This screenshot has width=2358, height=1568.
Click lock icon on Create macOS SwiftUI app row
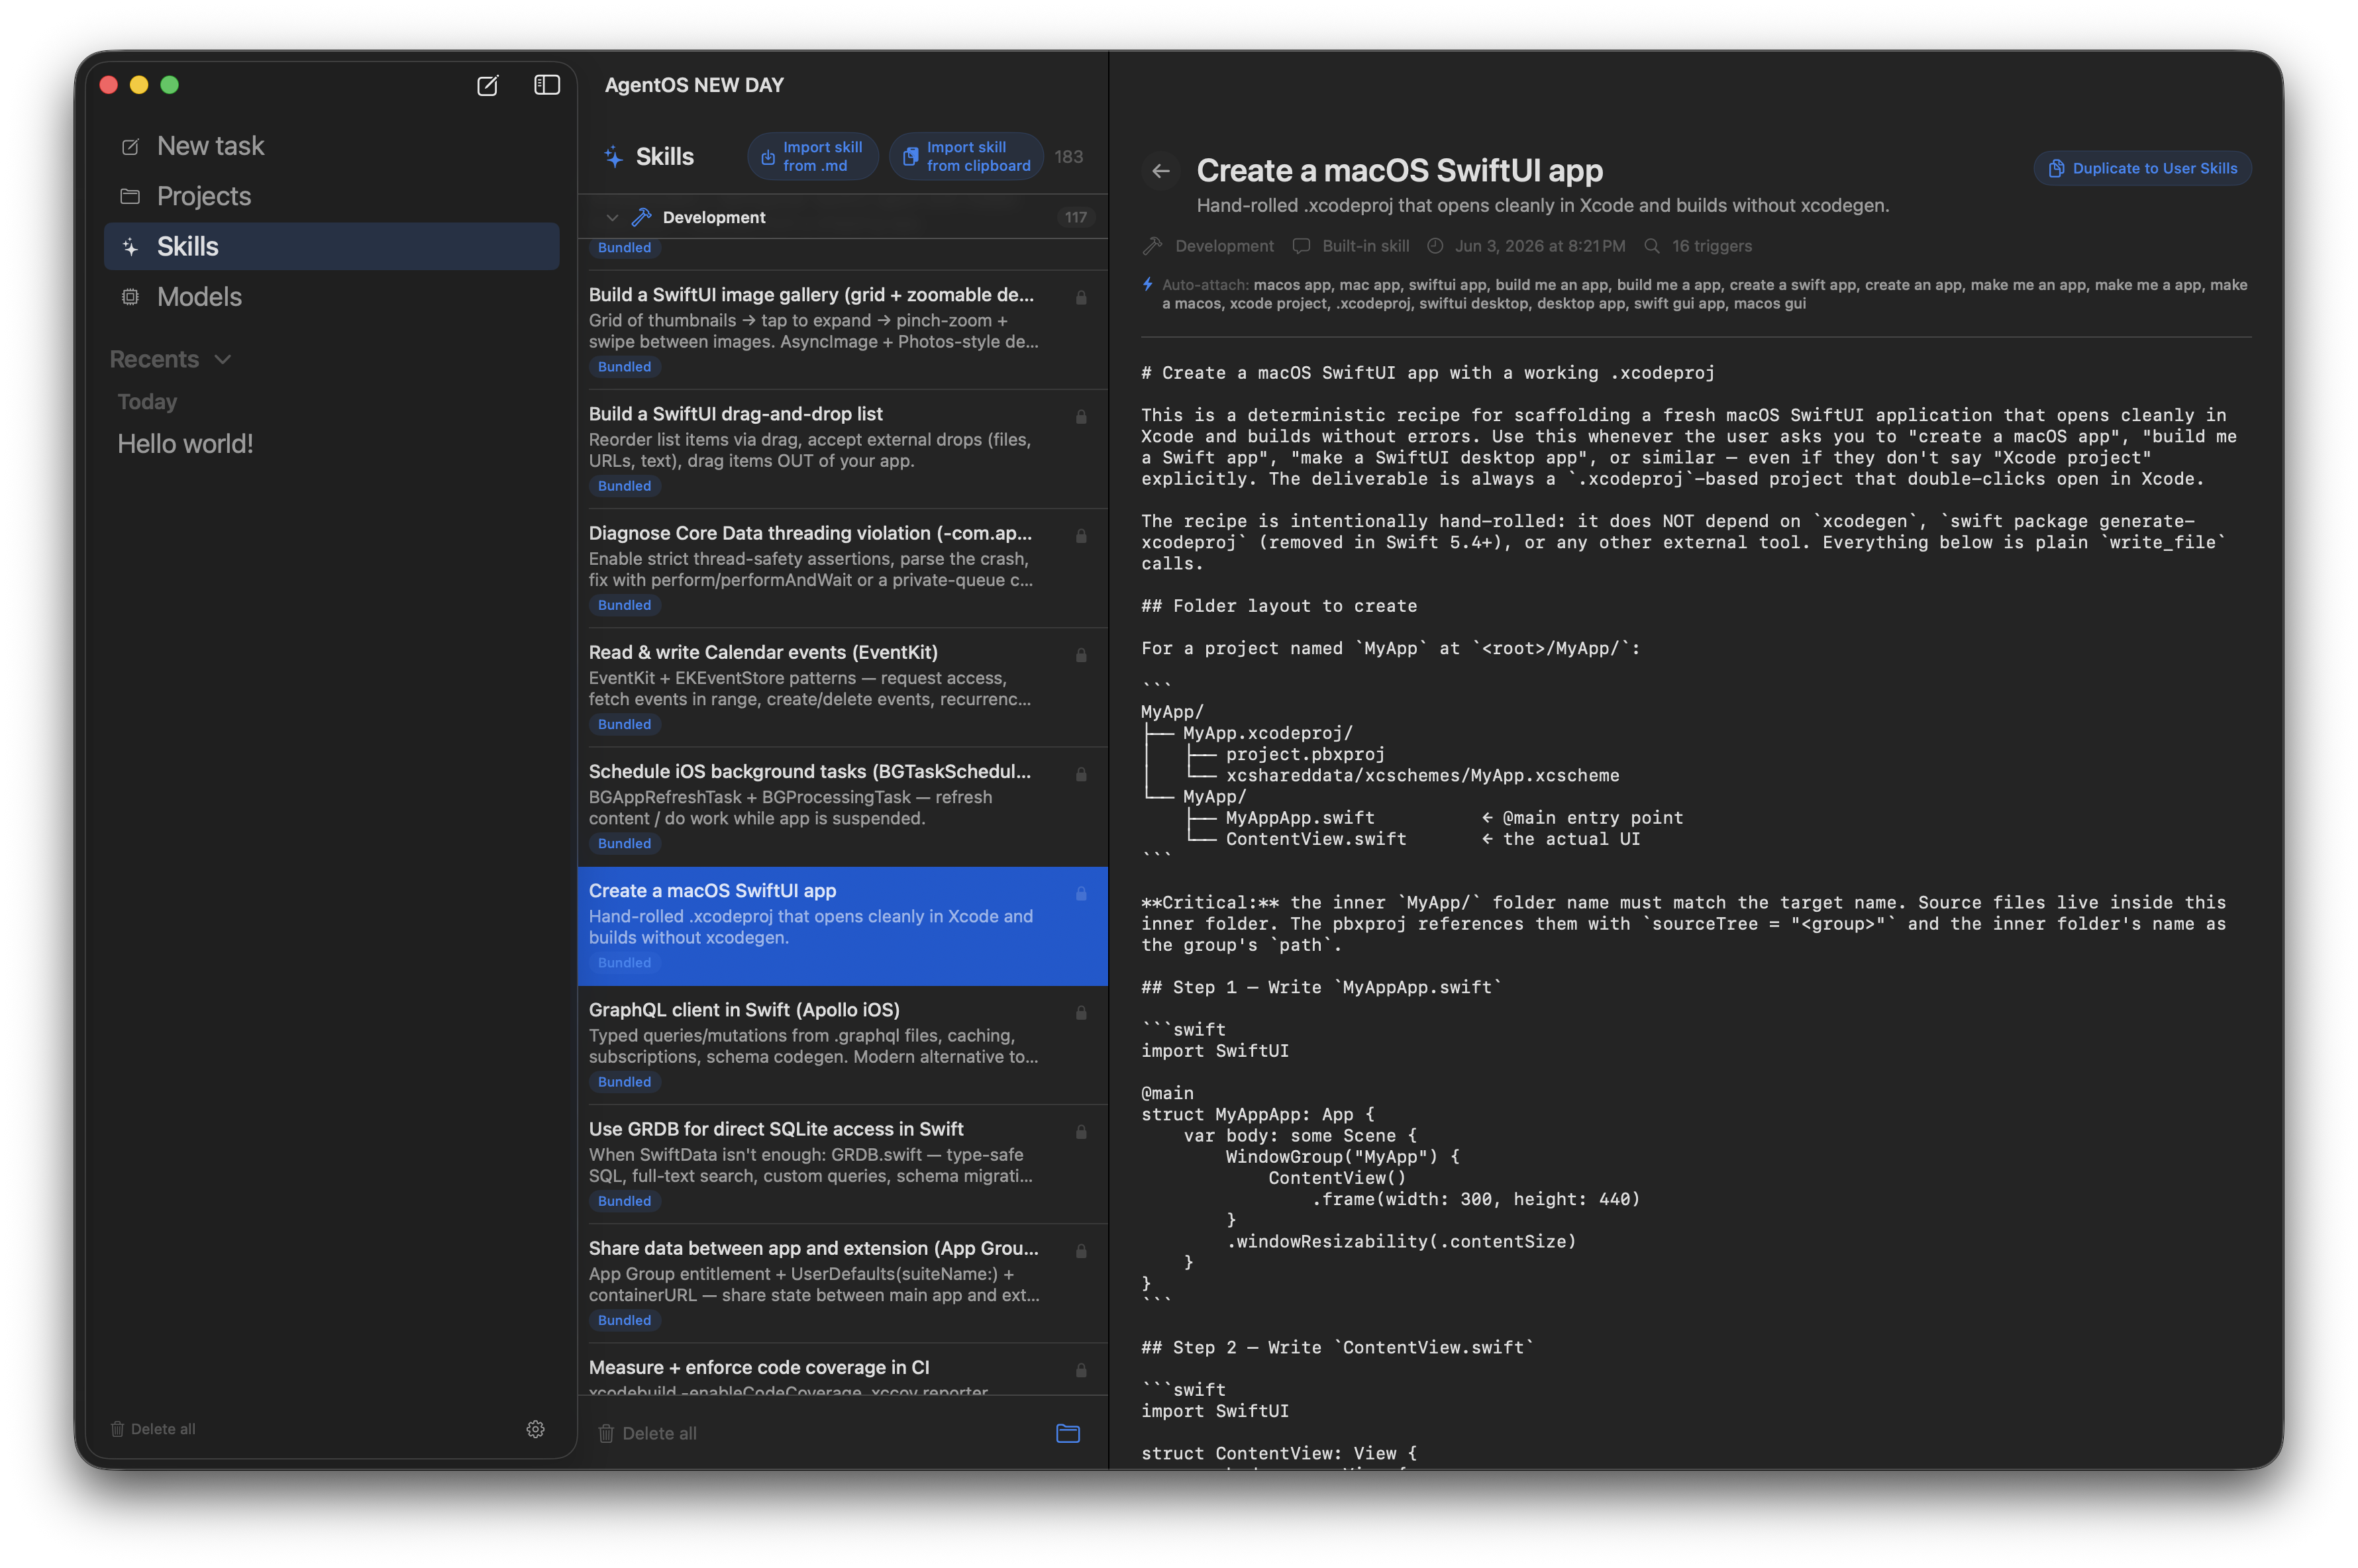1081,893
